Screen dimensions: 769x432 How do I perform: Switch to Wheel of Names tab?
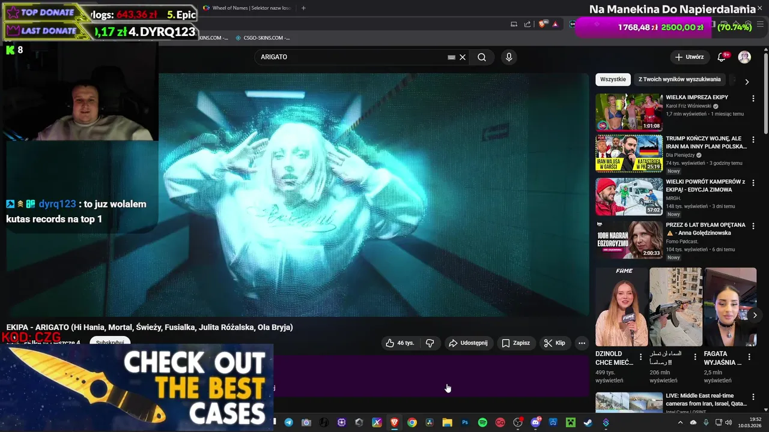(248, 8)
